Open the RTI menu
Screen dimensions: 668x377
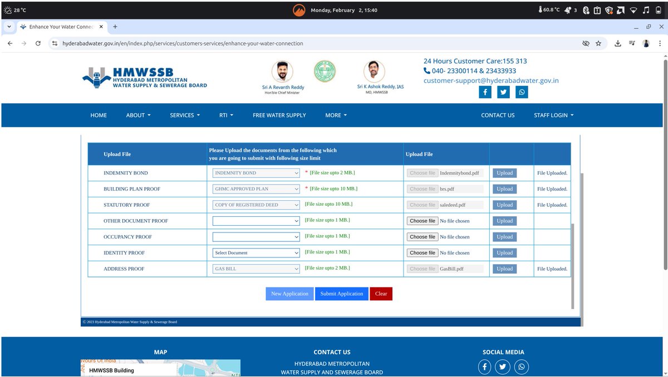[226, 115]
